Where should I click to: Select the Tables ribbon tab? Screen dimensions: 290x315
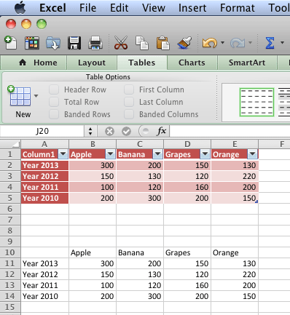142,63
